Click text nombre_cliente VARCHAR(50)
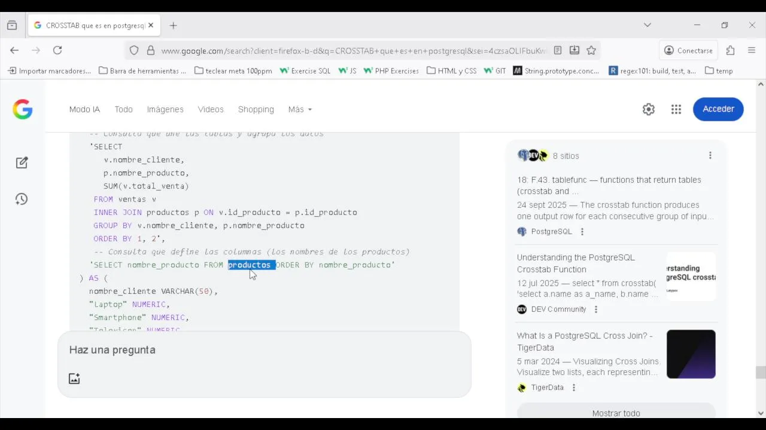Image resolution: width=766 pixels, height=430 pixels. tap(151, 291)
